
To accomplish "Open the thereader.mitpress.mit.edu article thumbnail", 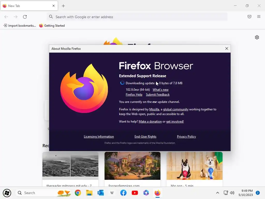I will (70, 166).
